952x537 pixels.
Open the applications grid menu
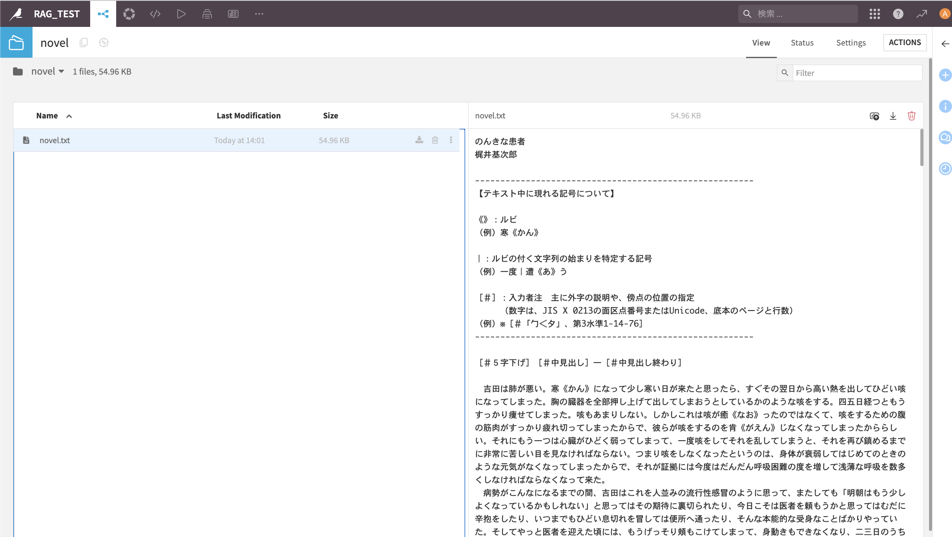[x=874, y=14]
